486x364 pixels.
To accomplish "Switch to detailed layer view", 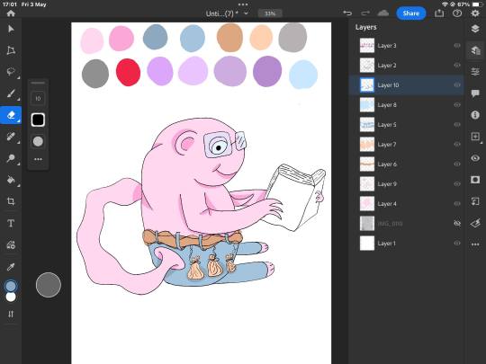I will pos(475,50).
